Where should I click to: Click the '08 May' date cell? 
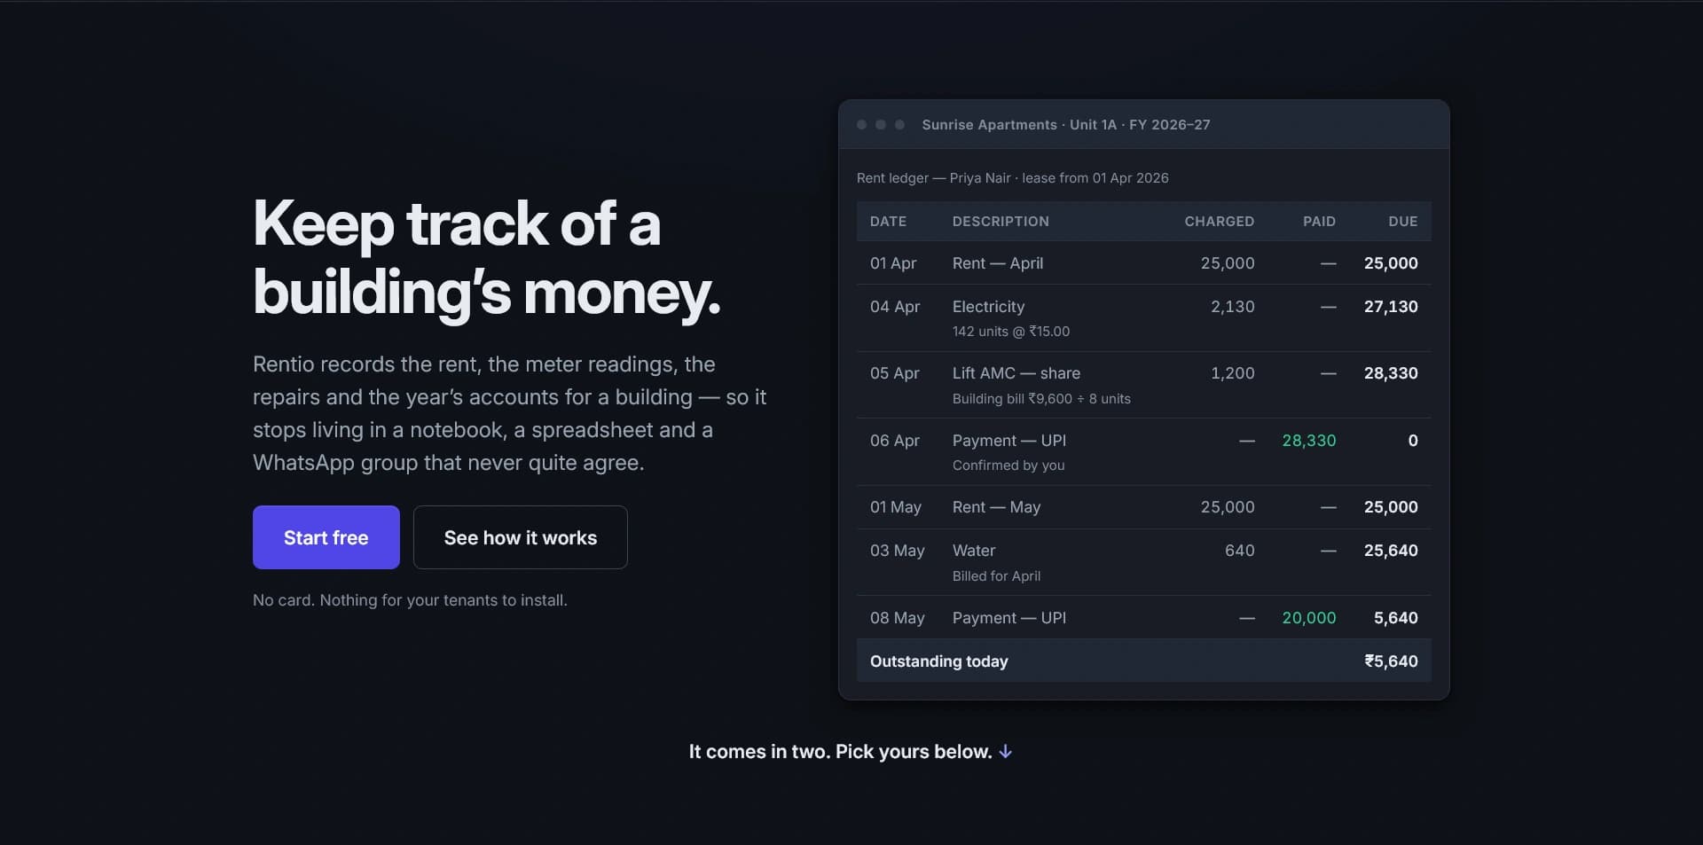click(x=898, y=618)
